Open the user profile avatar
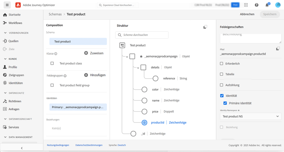 278,5
